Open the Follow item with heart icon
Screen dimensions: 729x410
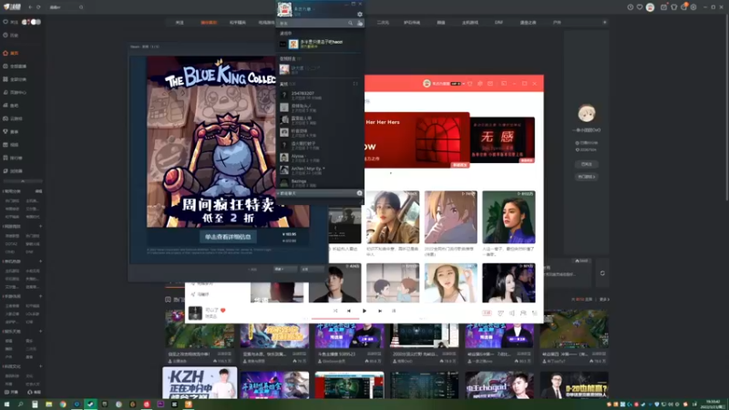[x=10, y=22]
